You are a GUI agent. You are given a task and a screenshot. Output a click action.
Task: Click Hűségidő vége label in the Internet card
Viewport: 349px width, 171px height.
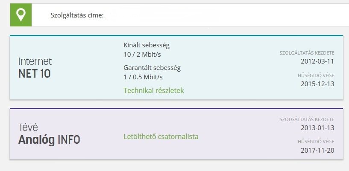pyautogui.click(x=316, y=75)
